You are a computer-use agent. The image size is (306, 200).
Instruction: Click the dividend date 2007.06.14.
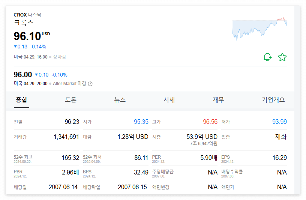(x=64, y=187)
